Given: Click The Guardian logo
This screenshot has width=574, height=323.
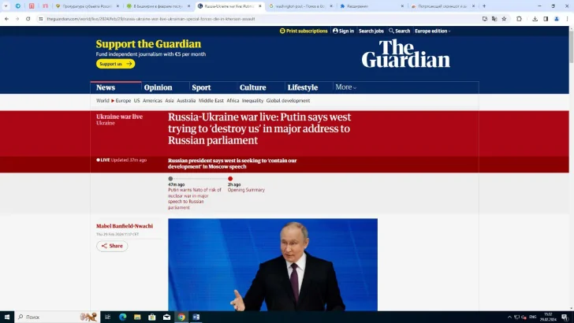Looking at the screenshot, I should click(x=405, y=54).
